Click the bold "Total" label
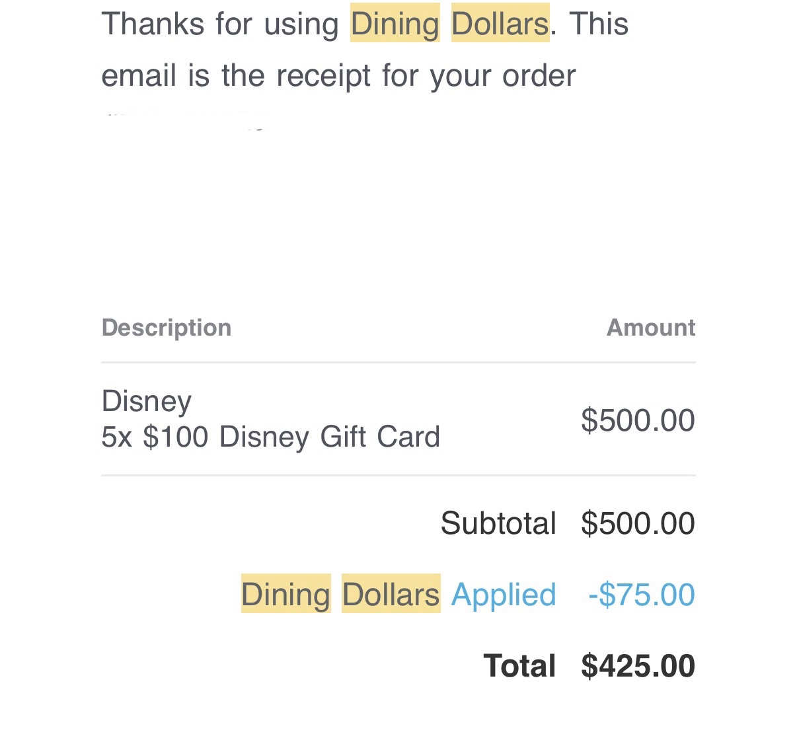 point(519,665)
